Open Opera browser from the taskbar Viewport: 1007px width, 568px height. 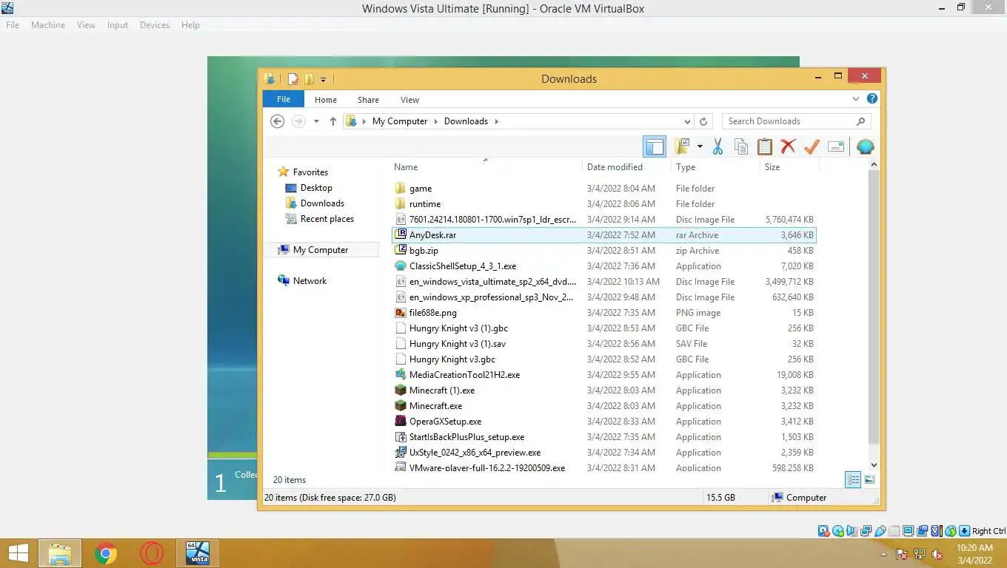tap(152, 553)
